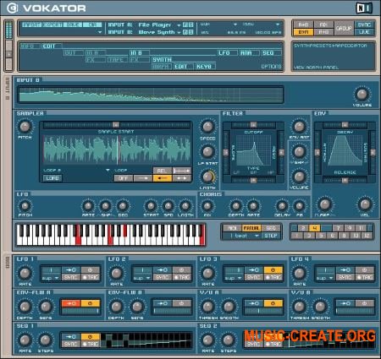Click the filter Cutoff slider handle

tap(253, 125)
